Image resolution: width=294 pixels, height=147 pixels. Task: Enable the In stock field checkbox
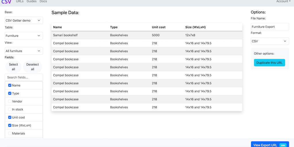tap(10, 109)
